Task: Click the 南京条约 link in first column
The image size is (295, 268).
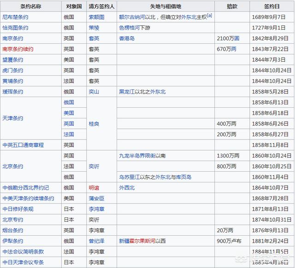Action: click(x=13, y=39)
